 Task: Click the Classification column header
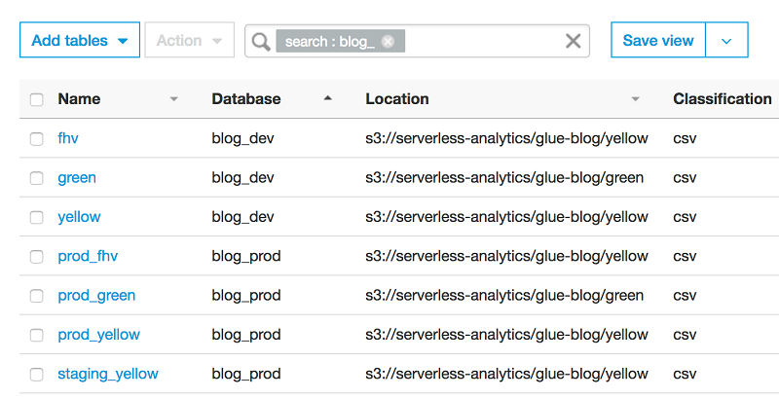click(722, 98)
